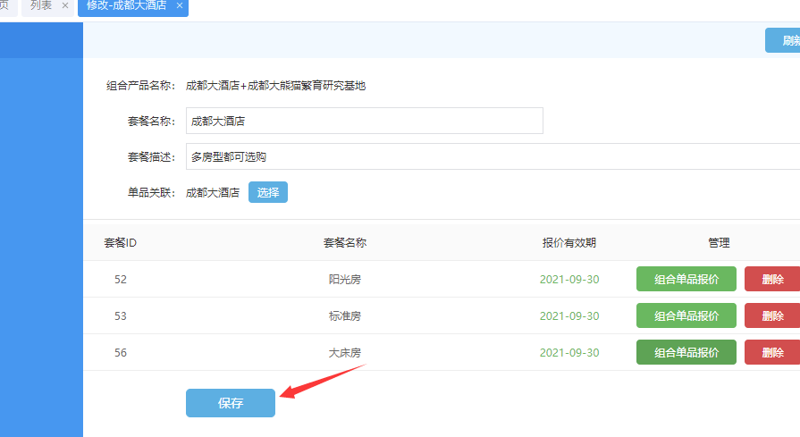
Task: Open 组合单品报价 for 阳光房
Action: coord(686,279)
